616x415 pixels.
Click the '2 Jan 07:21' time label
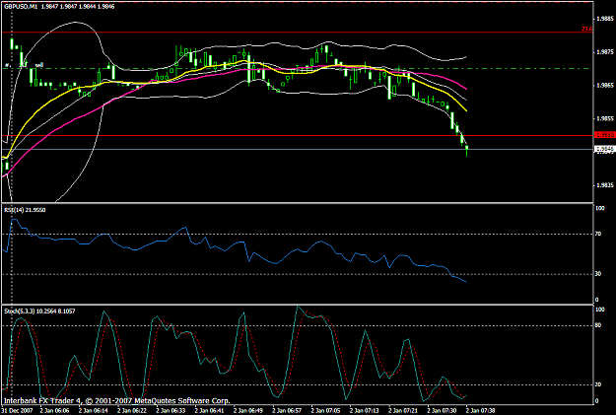[403, 411]
